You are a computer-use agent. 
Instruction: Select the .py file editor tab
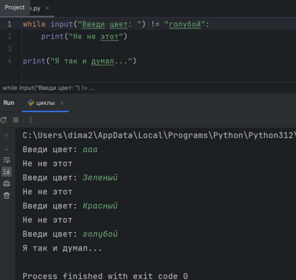(x=36, y=8)
